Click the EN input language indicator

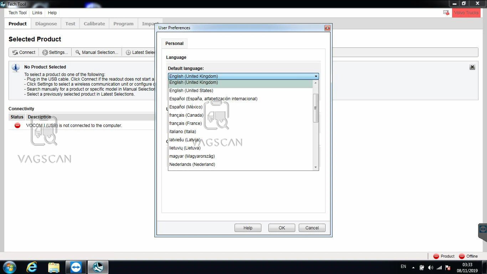pos(404,267)
